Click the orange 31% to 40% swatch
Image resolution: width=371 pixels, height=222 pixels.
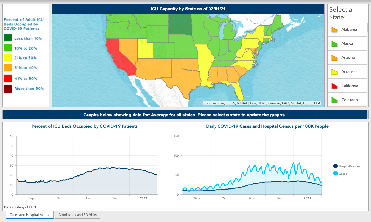[8, 68]
